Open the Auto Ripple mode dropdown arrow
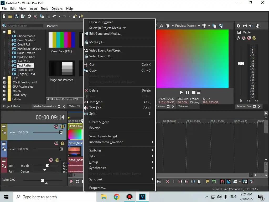269x202 pixels. [240, 181]
